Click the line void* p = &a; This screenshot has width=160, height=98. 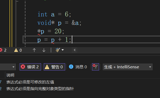pyautogui.click(x=59, y=23)
